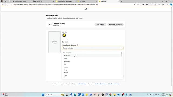Open Microsoft Edge from the taskbar
The image size is (173, 97).
pos(75,95)
